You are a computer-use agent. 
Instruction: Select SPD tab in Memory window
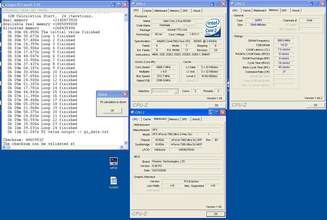click(x=284, y=10)
